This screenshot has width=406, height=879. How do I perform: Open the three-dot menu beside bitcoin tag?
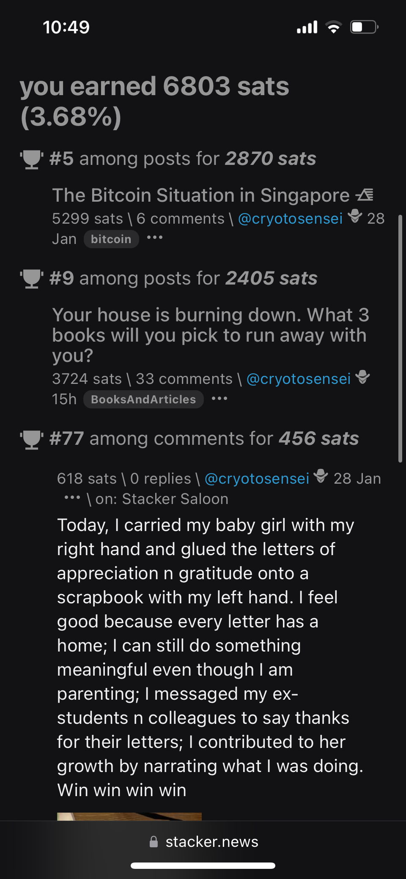154,238
